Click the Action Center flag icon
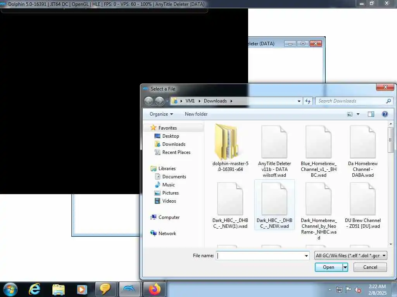This screenshot has height=297, width=397. pos(349,290)
